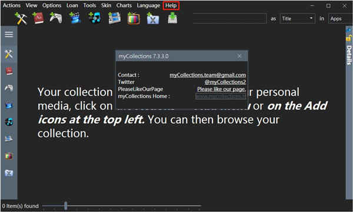The image size is (353, 212).
Task: Expand the Apps category dropdown
Action: point(341,18)
